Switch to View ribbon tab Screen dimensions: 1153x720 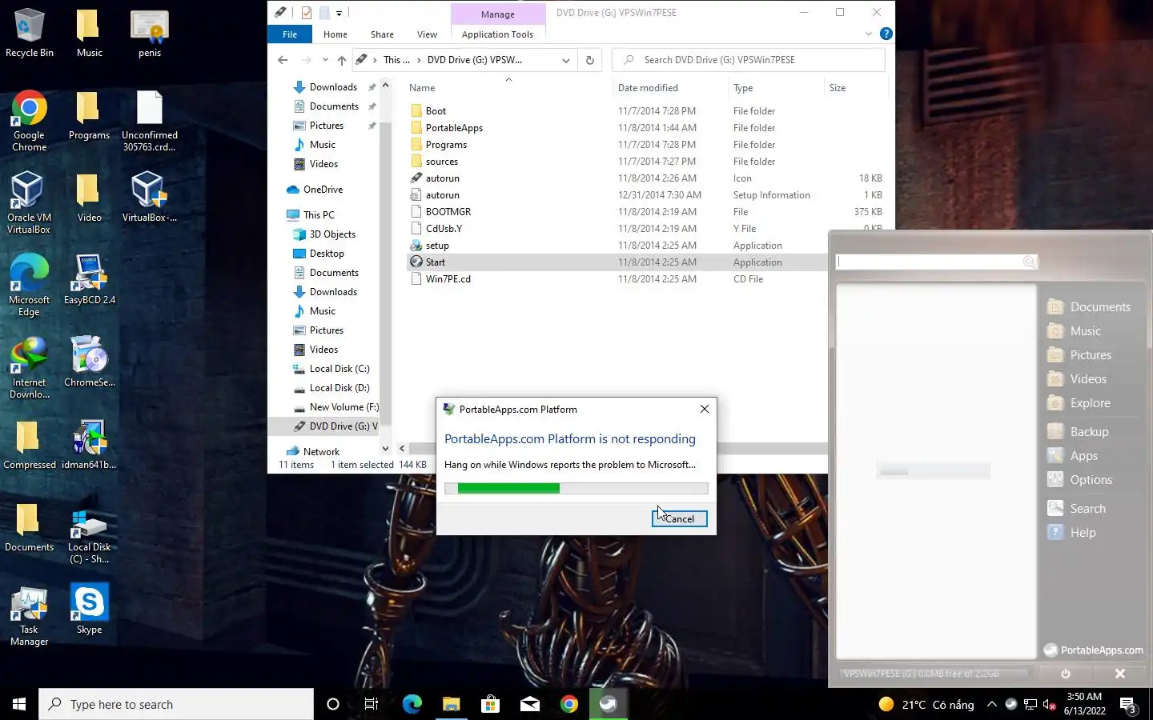(427, 34)
